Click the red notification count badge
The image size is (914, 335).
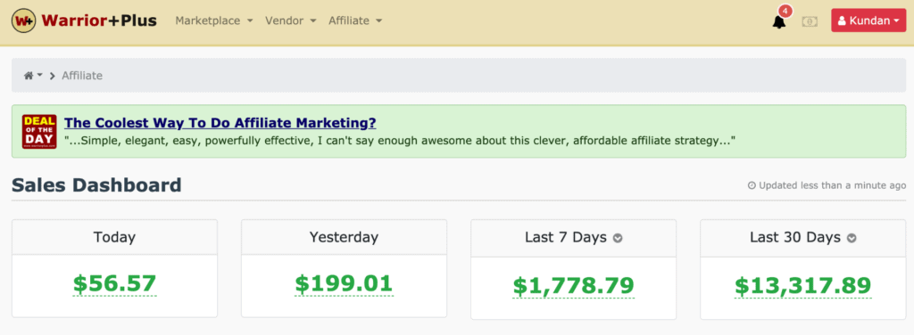click(x=785, y=11)
